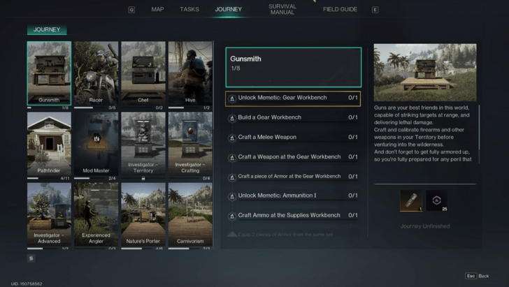Click the first reward item icon
Image resolution: width=509 pixels, height=287 pixels.
pyautogui.click(x=409, y=201)
